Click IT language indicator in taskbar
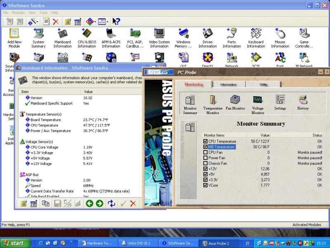The image size is (330, 248). coord(247,243)
